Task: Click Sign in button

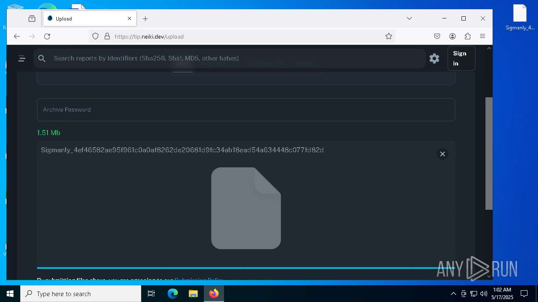Action: [x=461, y=58]
